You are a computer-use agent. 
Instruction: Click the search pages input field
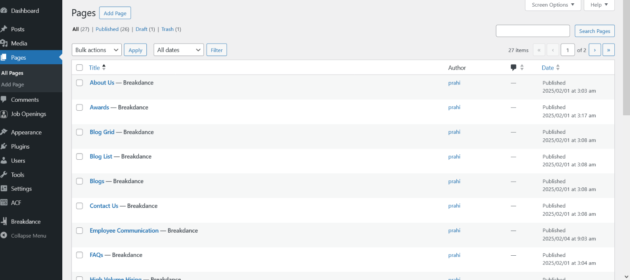[x=533, y=31]
